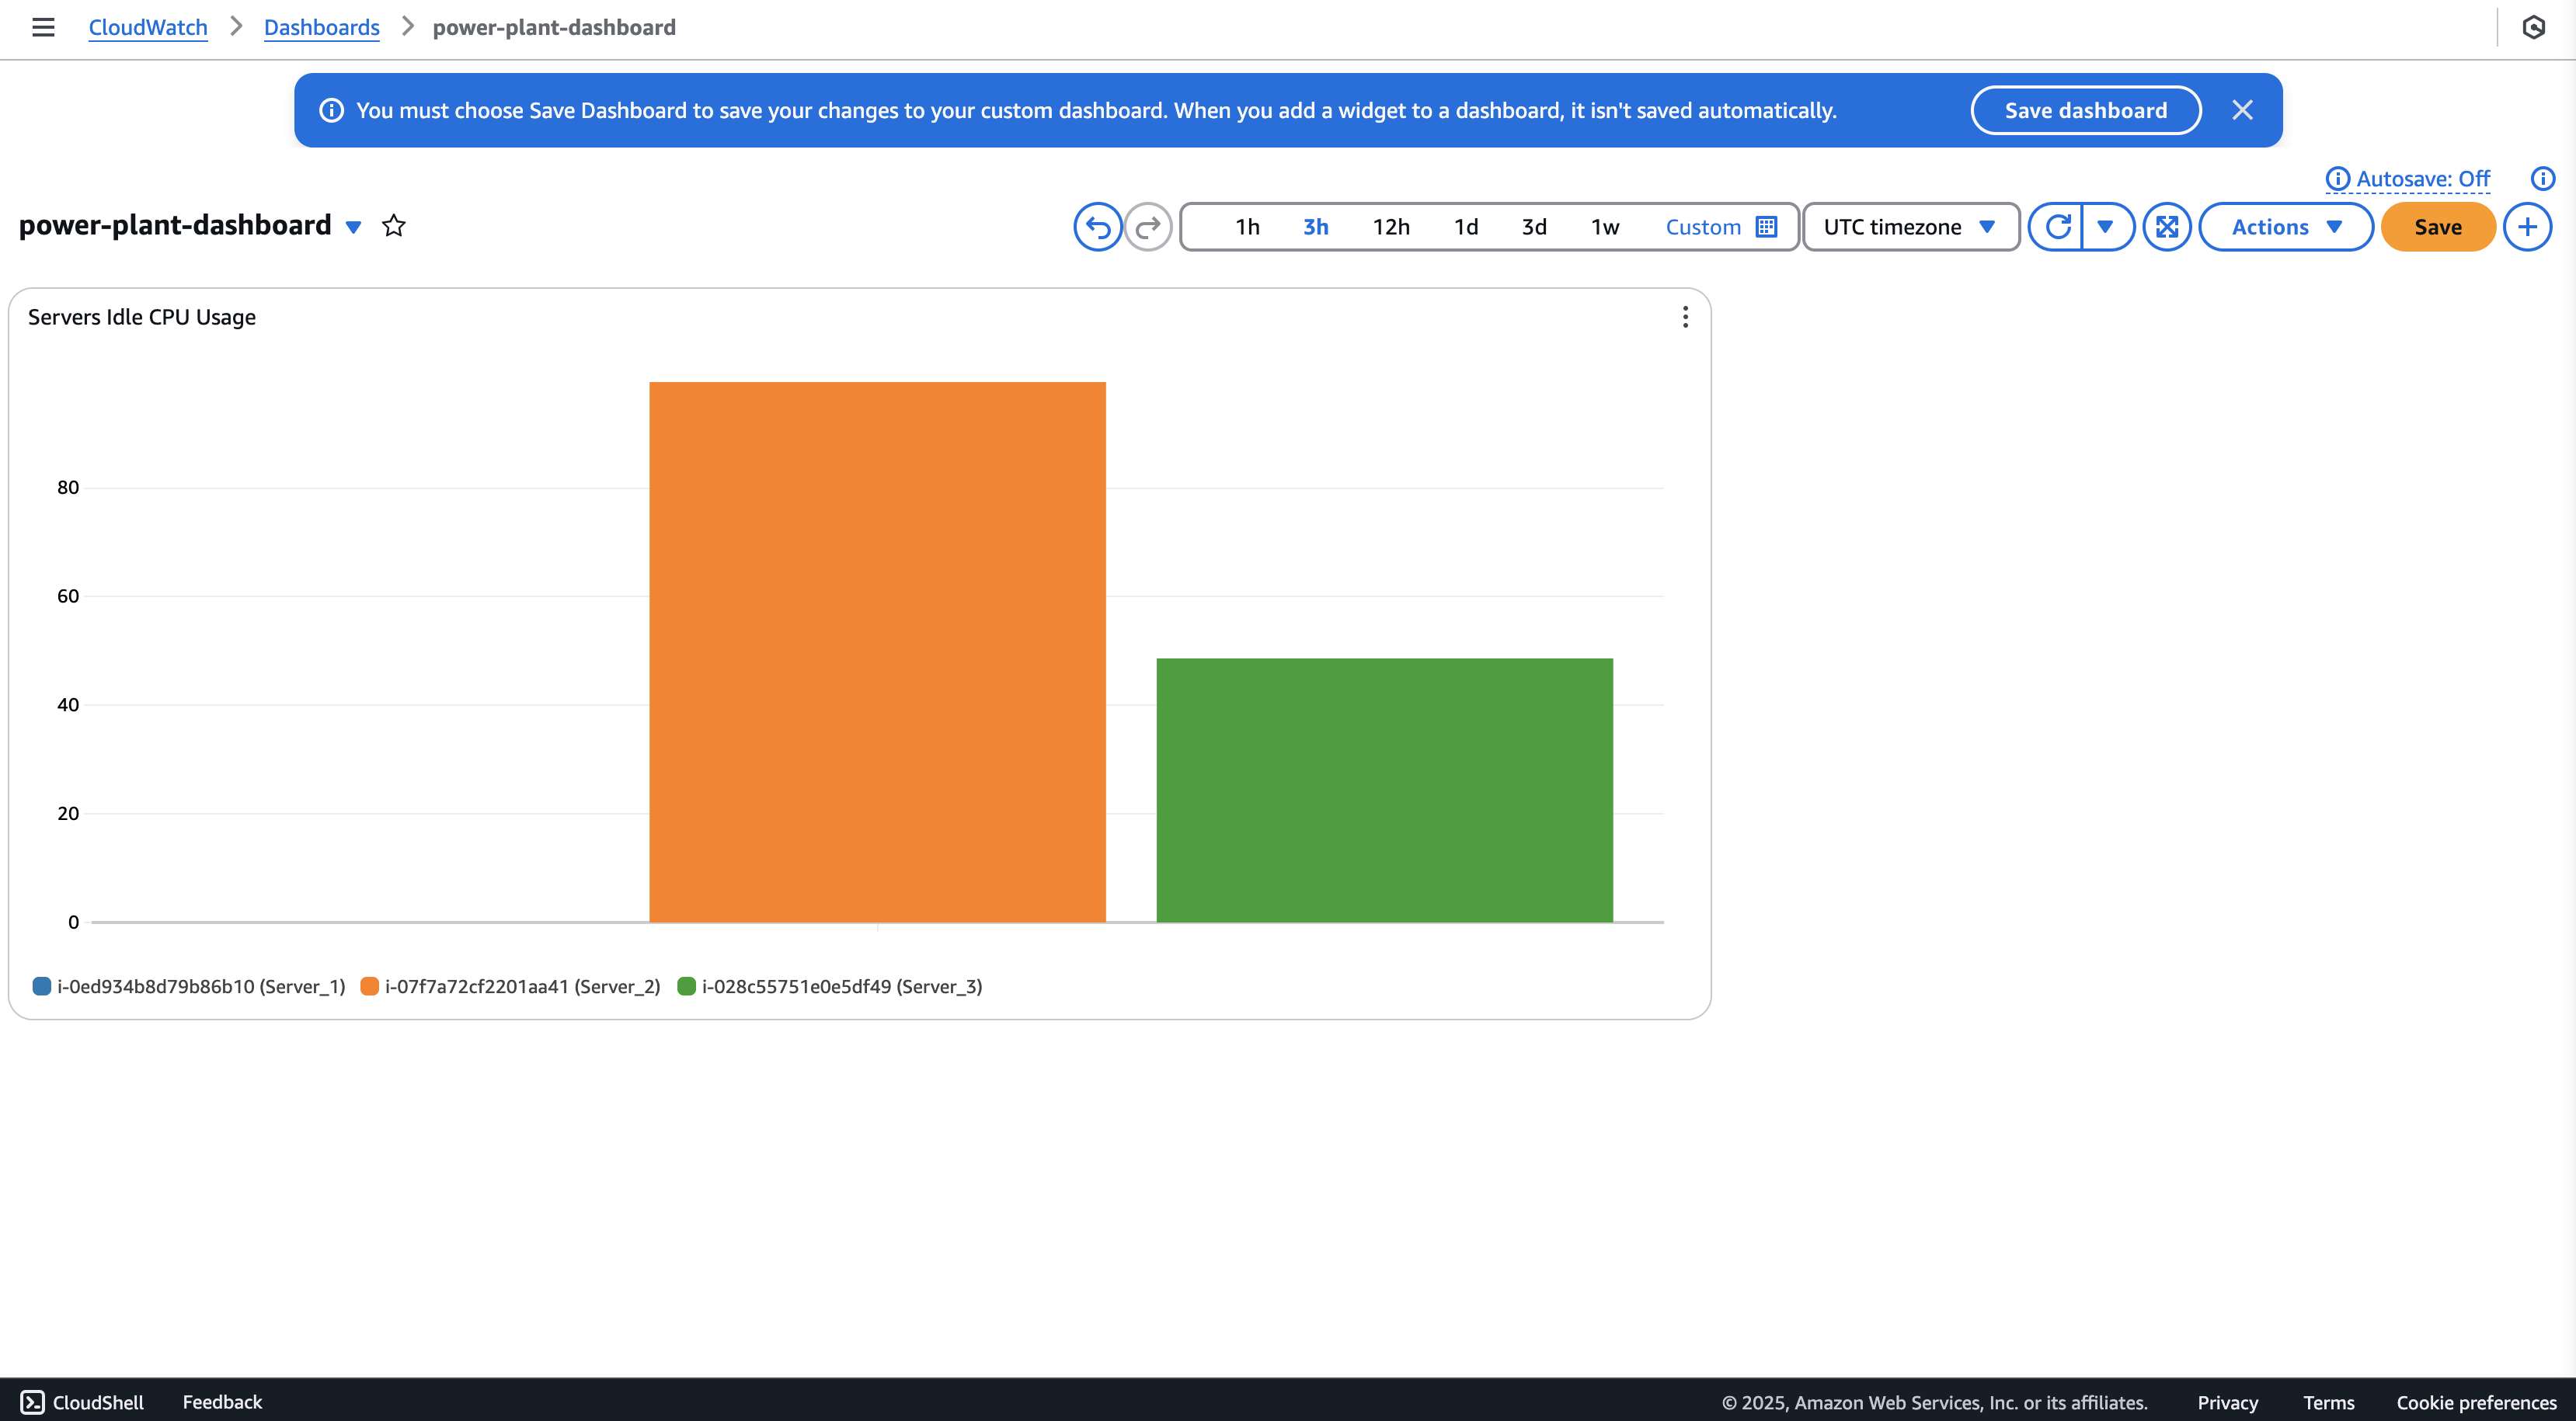This screenshot has width=2576, height=1421.
Task: Enter full screen dashboard mode
Action: pos(2166,227)
